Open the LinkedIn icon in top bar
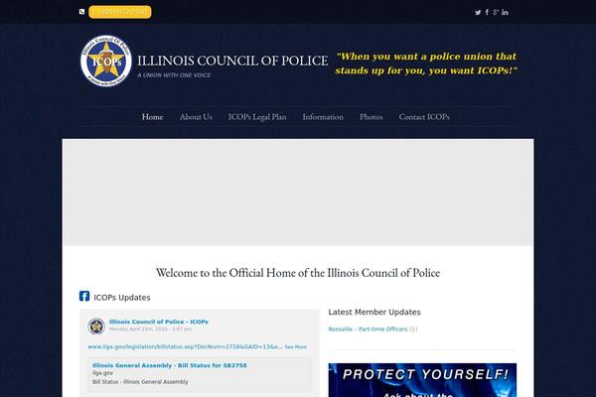 pyautogui.click(x=505, y=12)
